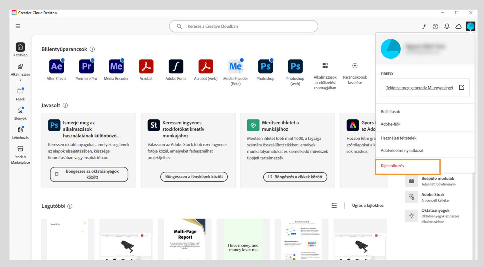This screenshot has width=484, height=267.
Task: Open the Multi-Page Report thumbnail
Action: click(x=185, y=239)
